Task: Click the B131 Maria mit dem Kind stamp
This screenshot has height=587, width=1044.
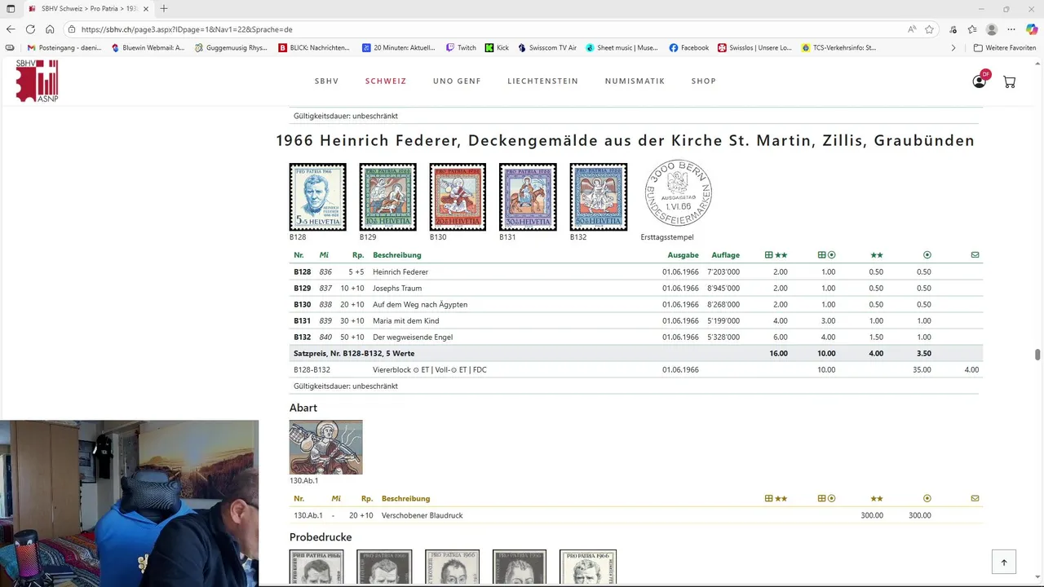Action: point(528,196)
